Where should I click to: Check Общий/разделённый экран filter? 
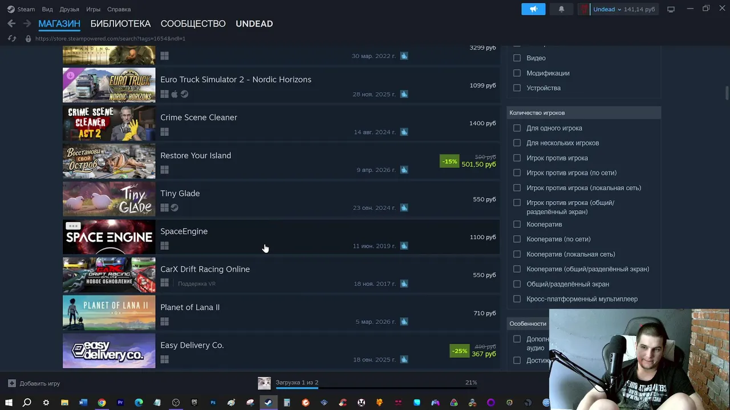click(517, 284)
